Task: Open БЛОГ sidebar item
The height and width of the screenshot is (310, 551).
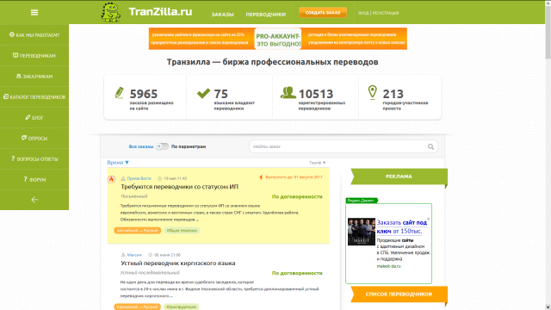Action: click(34, 117)
